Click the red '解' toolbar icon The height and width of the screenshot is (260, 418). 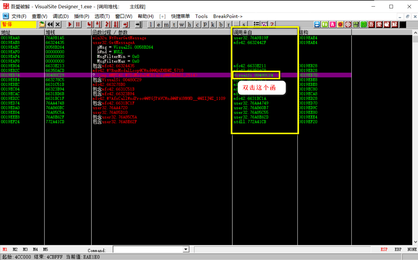[395, 24]
